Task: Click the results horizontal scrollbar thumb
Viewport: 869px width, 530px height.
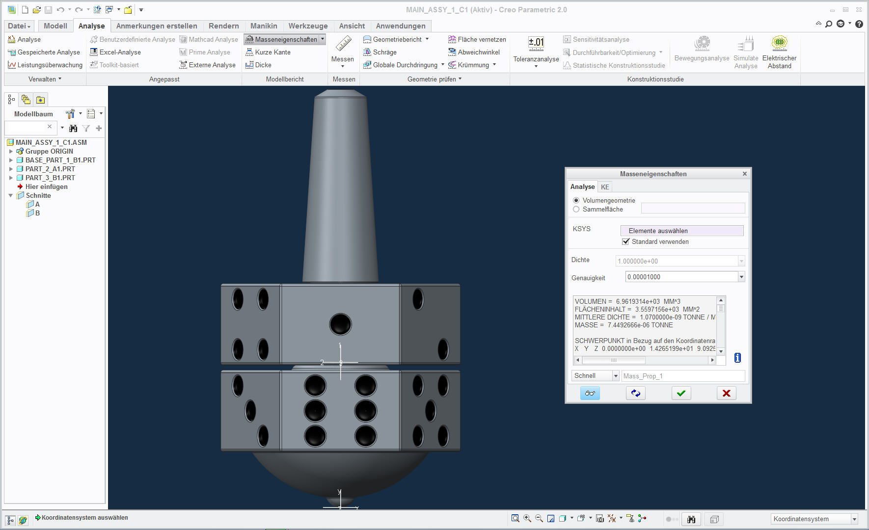Action: (614, 360)
